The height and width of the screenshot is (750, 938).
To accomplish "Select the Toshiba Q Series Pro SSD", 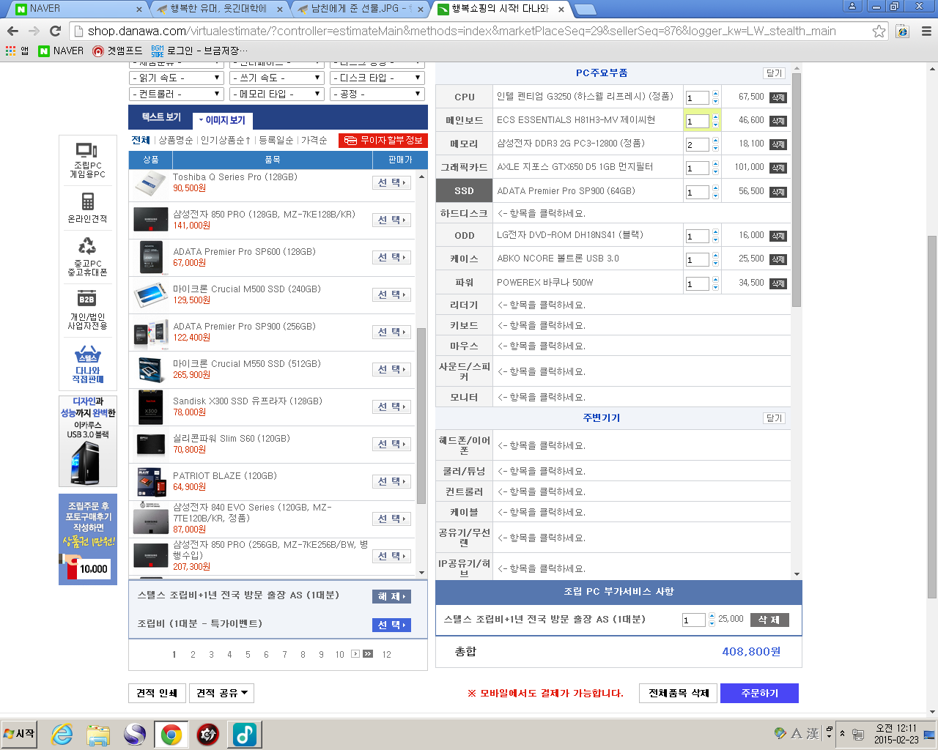I will tap(391, 183).
